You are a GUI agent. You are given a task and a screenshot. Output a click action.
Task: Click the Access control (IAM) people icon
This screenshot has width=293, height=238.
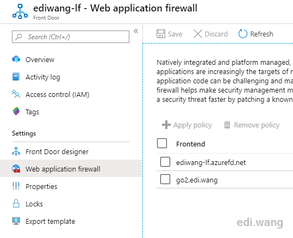(x=16, y=94)
